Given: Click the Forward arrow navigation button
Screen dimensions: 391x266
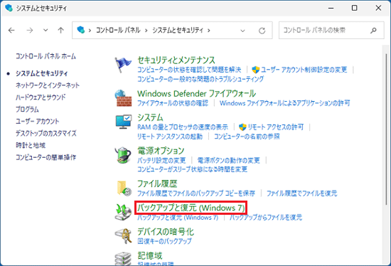Looking at the screenshot, I should point(30,30).
